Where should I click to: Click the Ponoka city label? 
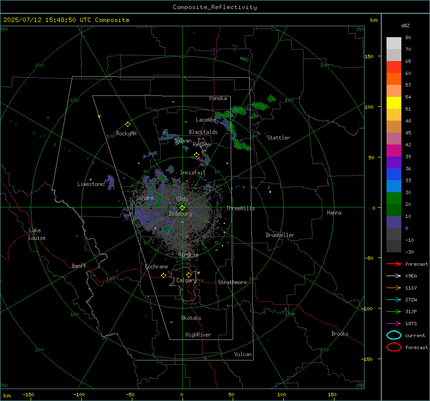point(218,98)
